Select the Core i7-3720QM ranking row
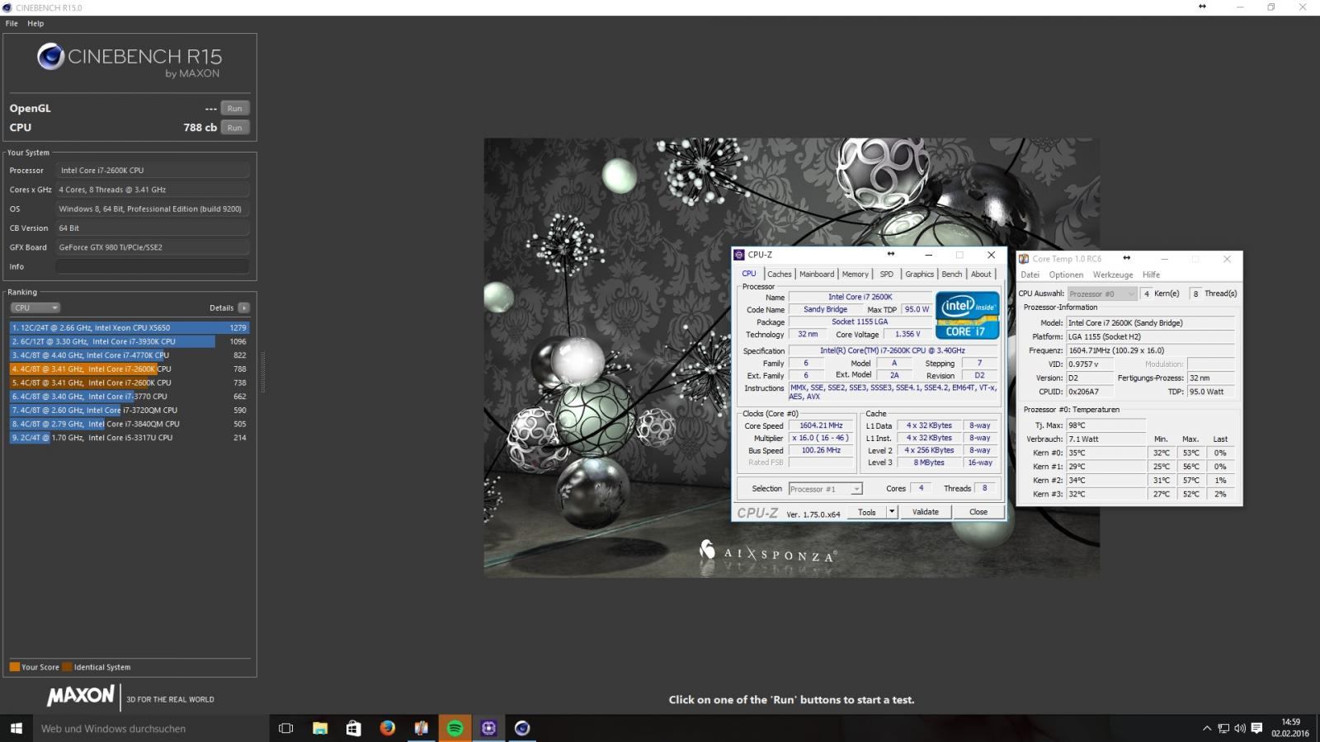 pos(130,410)
